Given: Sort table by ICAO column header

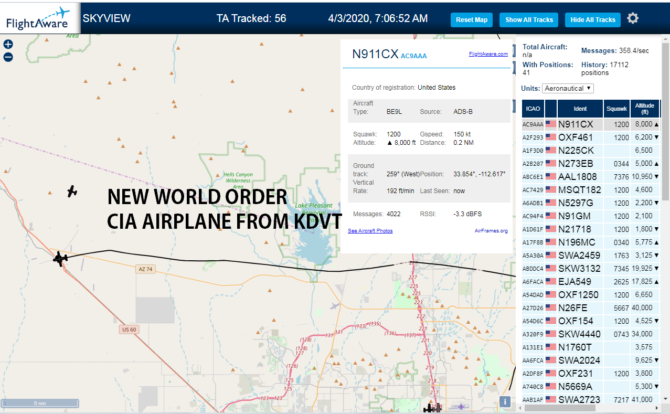Looking at the screenshot, I should click(533, 109).
